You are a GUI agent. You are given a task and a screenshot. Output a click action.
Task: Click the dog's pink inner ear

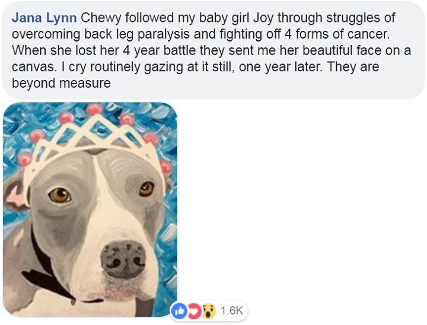(14, 197)
